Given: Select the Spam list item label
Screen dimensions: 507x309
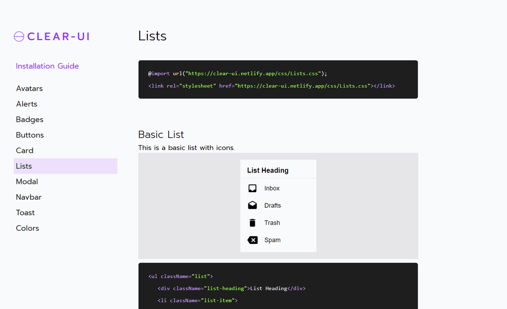Looking at the screenshot, I should [272, 240].
